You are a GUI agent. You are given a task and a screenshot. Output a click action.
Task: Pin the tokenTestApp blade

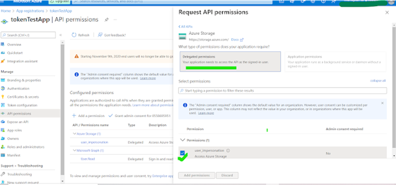pos(106,19)
